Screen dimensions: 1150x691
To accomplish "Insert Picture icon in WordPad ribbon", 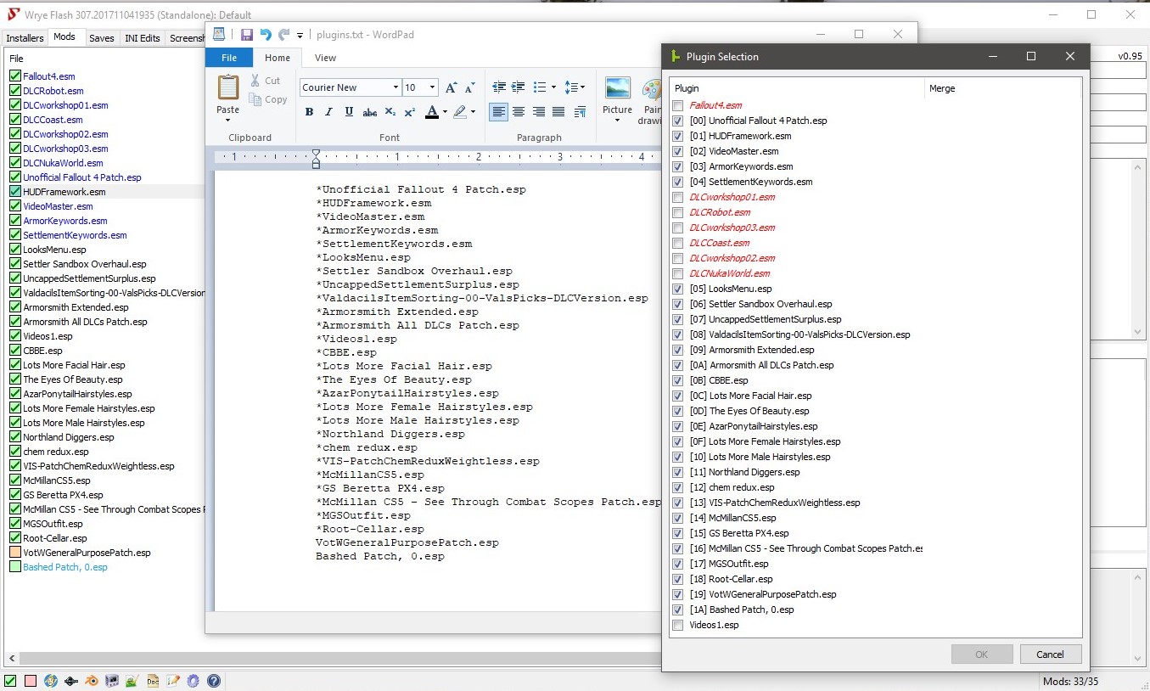I will [617, 89].
